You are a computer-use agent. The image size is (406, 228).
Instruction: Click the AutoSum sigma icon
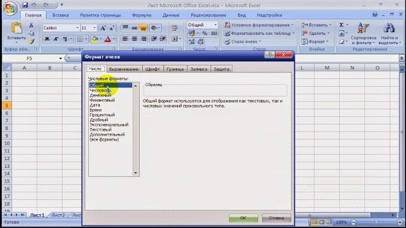click(x=341, y=25)
